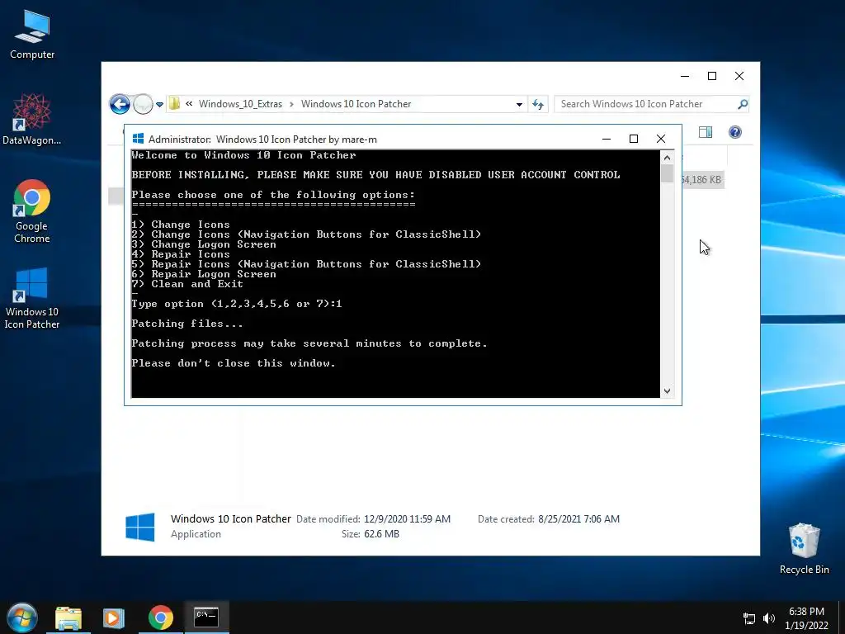Click the file name Windows 10 Icon Patcher in details pane

[x=231, y=518]
